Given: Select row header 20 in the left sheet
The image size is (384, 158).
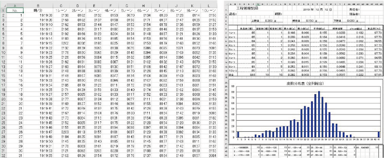Looking at the screenshot, I should tap(3, 99).
